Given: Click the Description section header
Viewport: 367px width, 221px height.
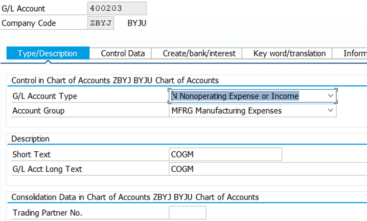Looking at the screenshot, I should pos(30,139).
